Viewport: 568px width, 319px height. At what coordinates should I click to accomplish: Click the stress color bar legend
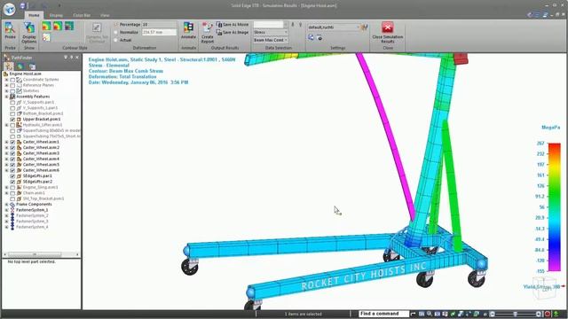pyautogui.click(x=554, y=206)
